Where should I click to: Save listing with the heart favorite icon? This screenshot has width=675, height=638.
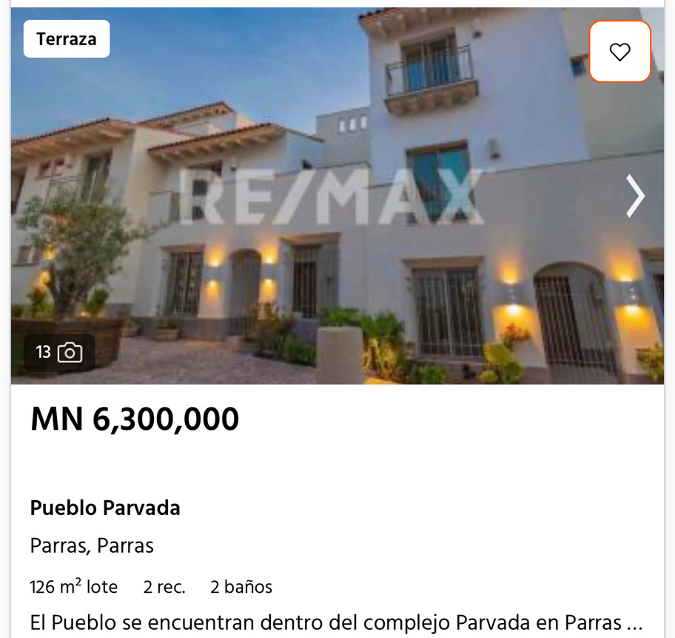[x=619, y=52]
